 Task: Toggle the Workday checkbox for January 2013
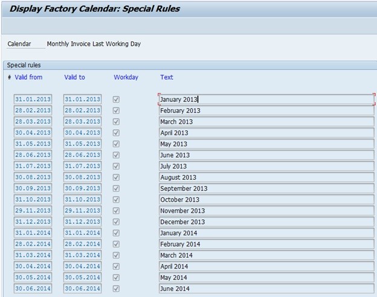click(x=116, y=99)
